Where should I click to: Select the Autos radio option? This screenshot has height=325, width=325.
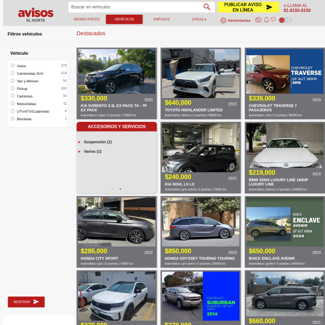point(12,66)
